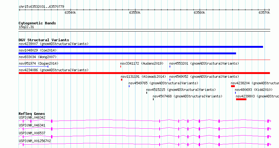Select the nsv4238204 red block

pos(233,86)
